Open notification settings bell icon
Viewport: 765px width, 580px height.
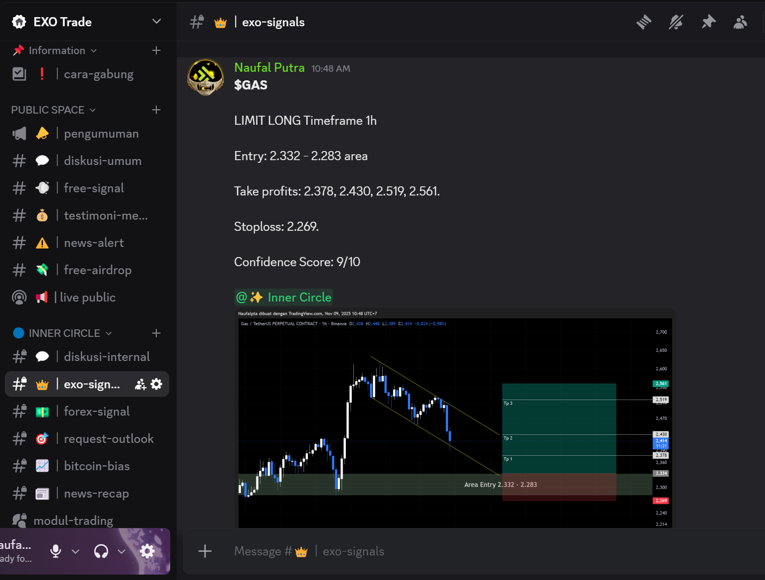(676, 22)
